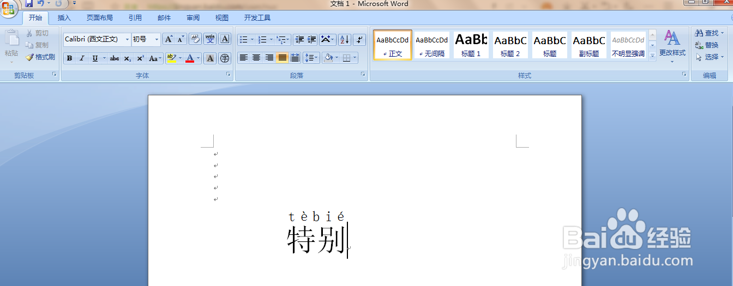Open the 字体 dialog launcher

click(x=228, y=75)
